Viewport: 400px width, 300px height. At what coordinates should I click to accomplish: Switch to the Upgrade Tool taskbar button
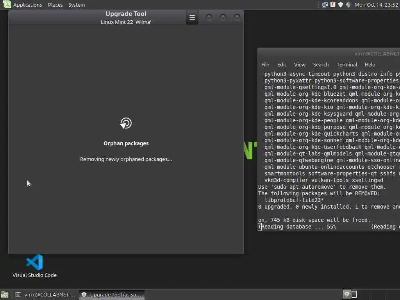coord(112,295)
